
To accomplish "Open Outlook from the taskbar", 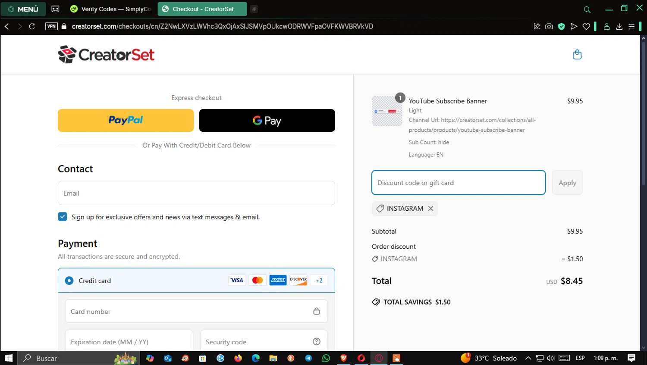I will click(x=168, y=358).
